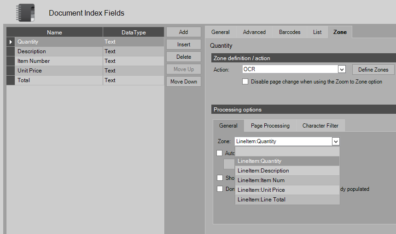This screenshot has height=234, width=396.
Task: Toggle the checkbox starting with Sho
Action: point(220,178)
